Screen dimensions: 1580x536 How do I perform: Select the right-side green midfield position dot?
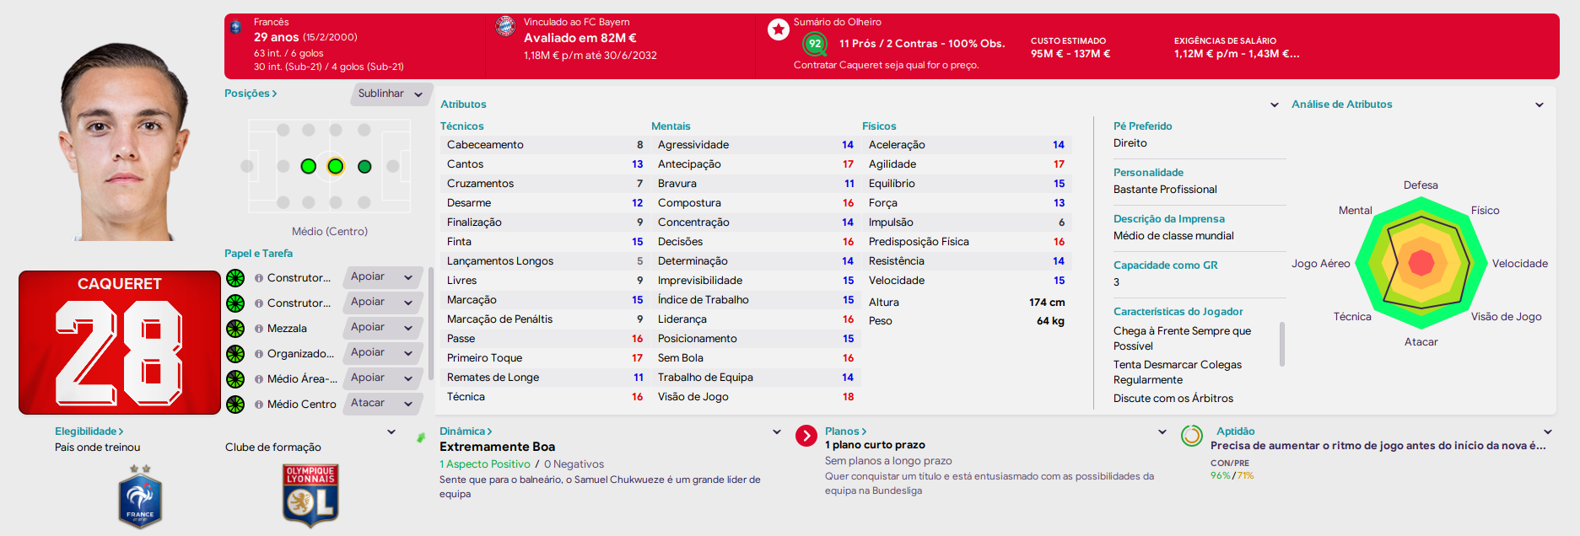364,167
